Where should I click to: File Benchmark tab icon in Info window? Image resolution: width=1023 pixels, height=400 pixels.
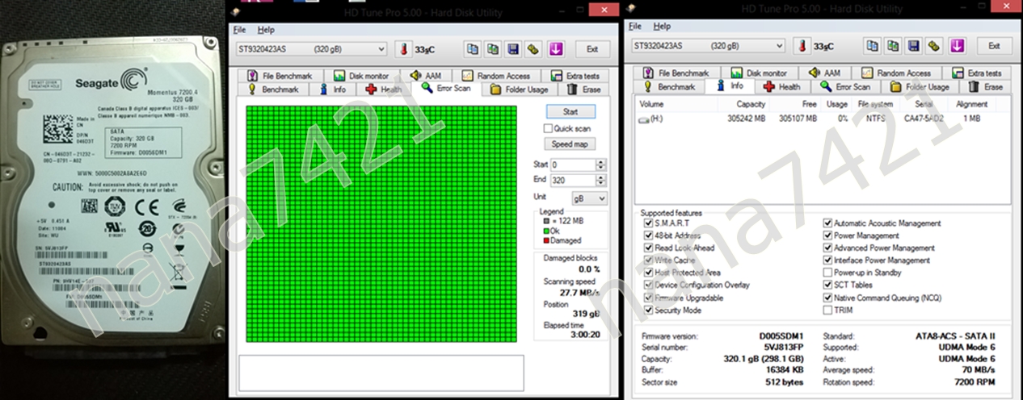click(650, 73)
